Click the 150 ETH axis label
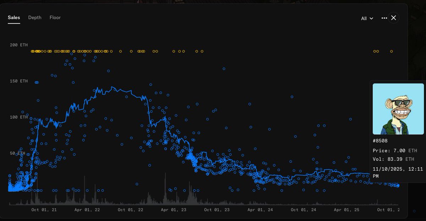 19,81
